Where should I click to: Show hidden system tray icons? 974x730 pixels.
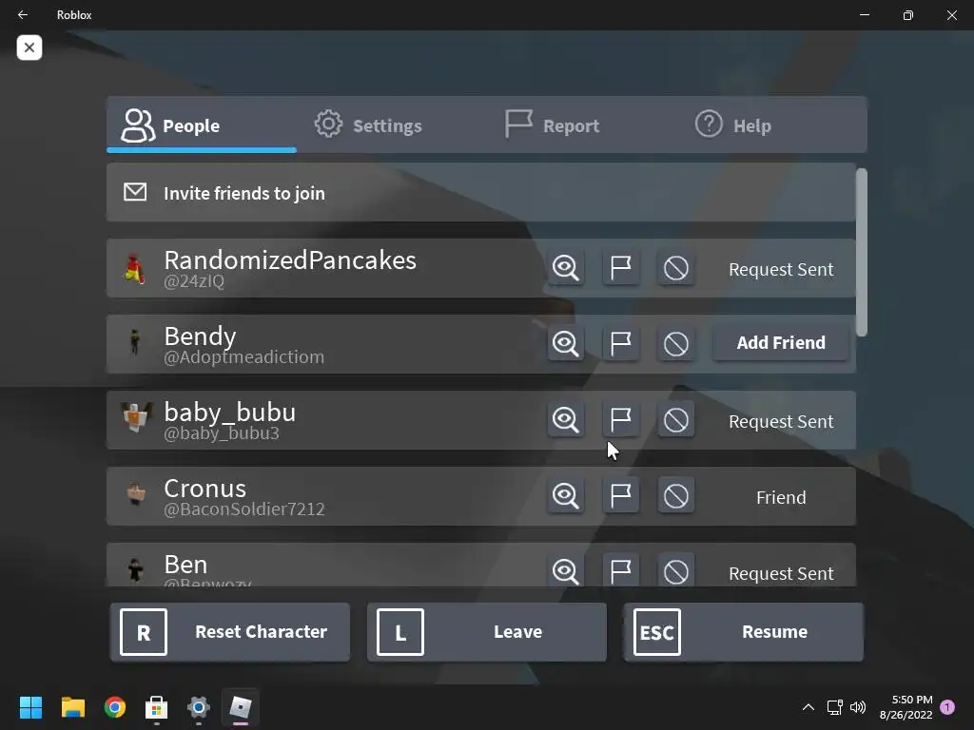point(808,707)
